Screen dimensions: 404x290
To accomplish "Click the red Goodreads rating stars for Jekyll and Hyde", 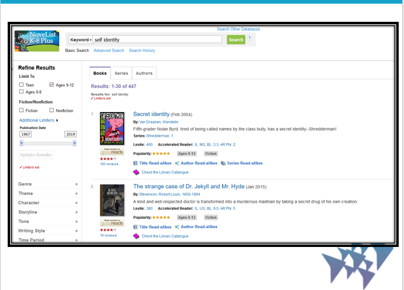I will pyautogui.click(x=108, y=230).
